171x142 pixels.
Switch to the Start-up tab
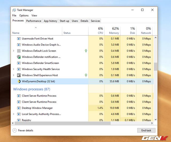click(64, 21)
